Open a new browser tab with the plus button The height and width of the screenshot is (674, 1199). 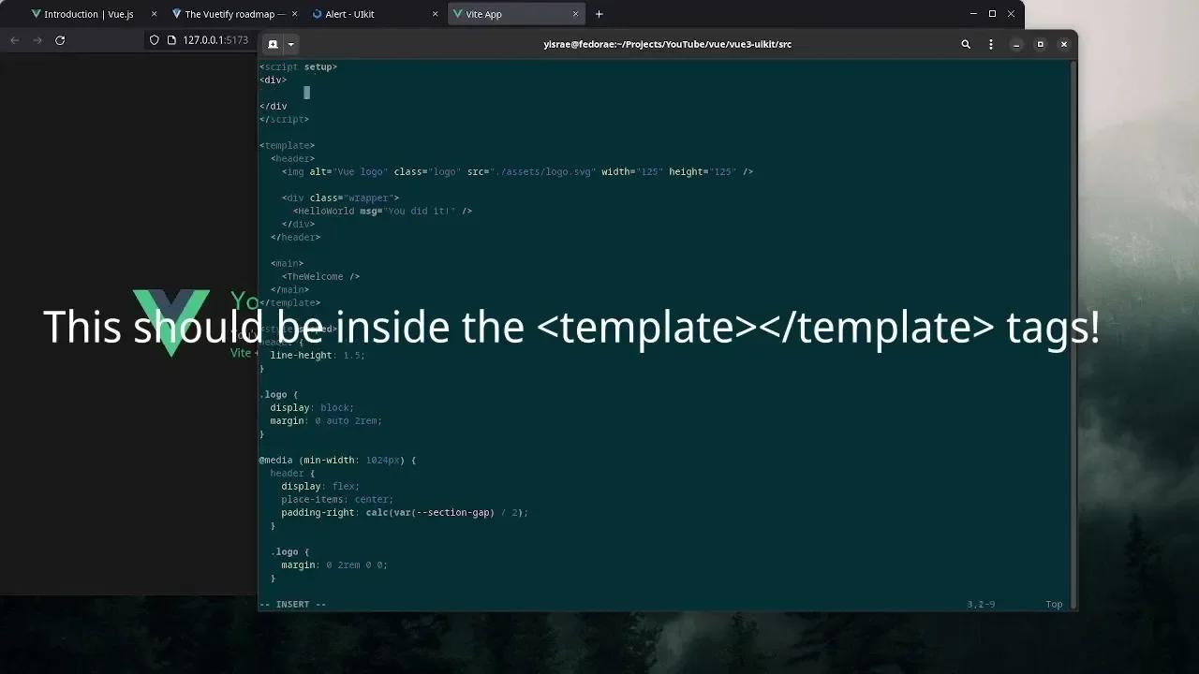coord(599,13)
